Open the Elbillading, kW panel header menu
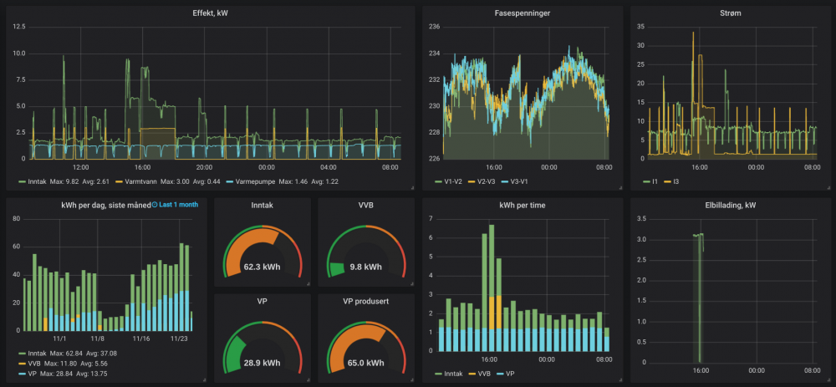 point(730,205)
